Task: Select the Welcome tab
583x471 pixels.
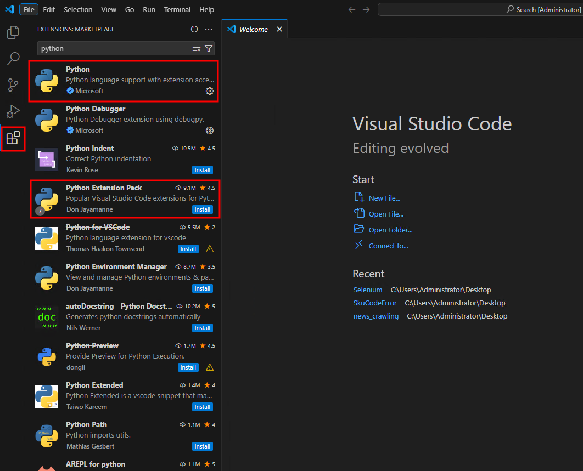Action: (x=253, y=29)
